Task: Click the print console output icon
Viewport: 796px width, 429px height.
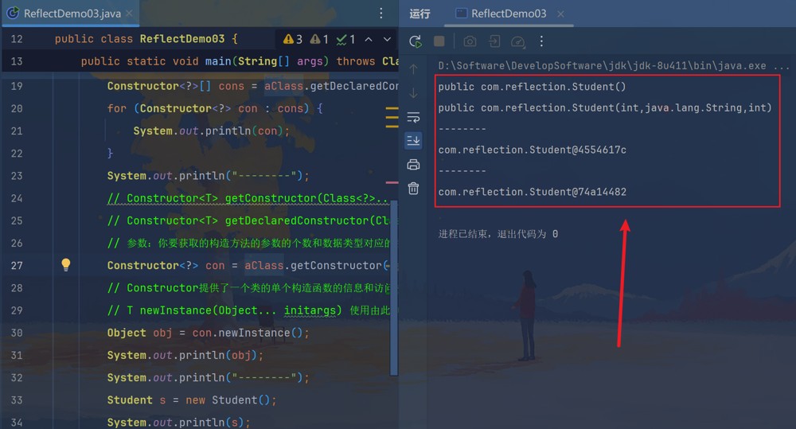Action: tap(414, 165)
